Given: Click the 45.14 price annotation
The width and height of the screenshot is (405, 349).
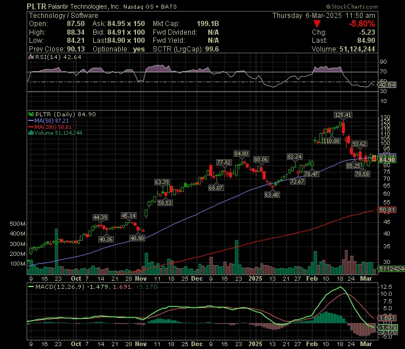Looking at the screenshot, I should (128, 216).
